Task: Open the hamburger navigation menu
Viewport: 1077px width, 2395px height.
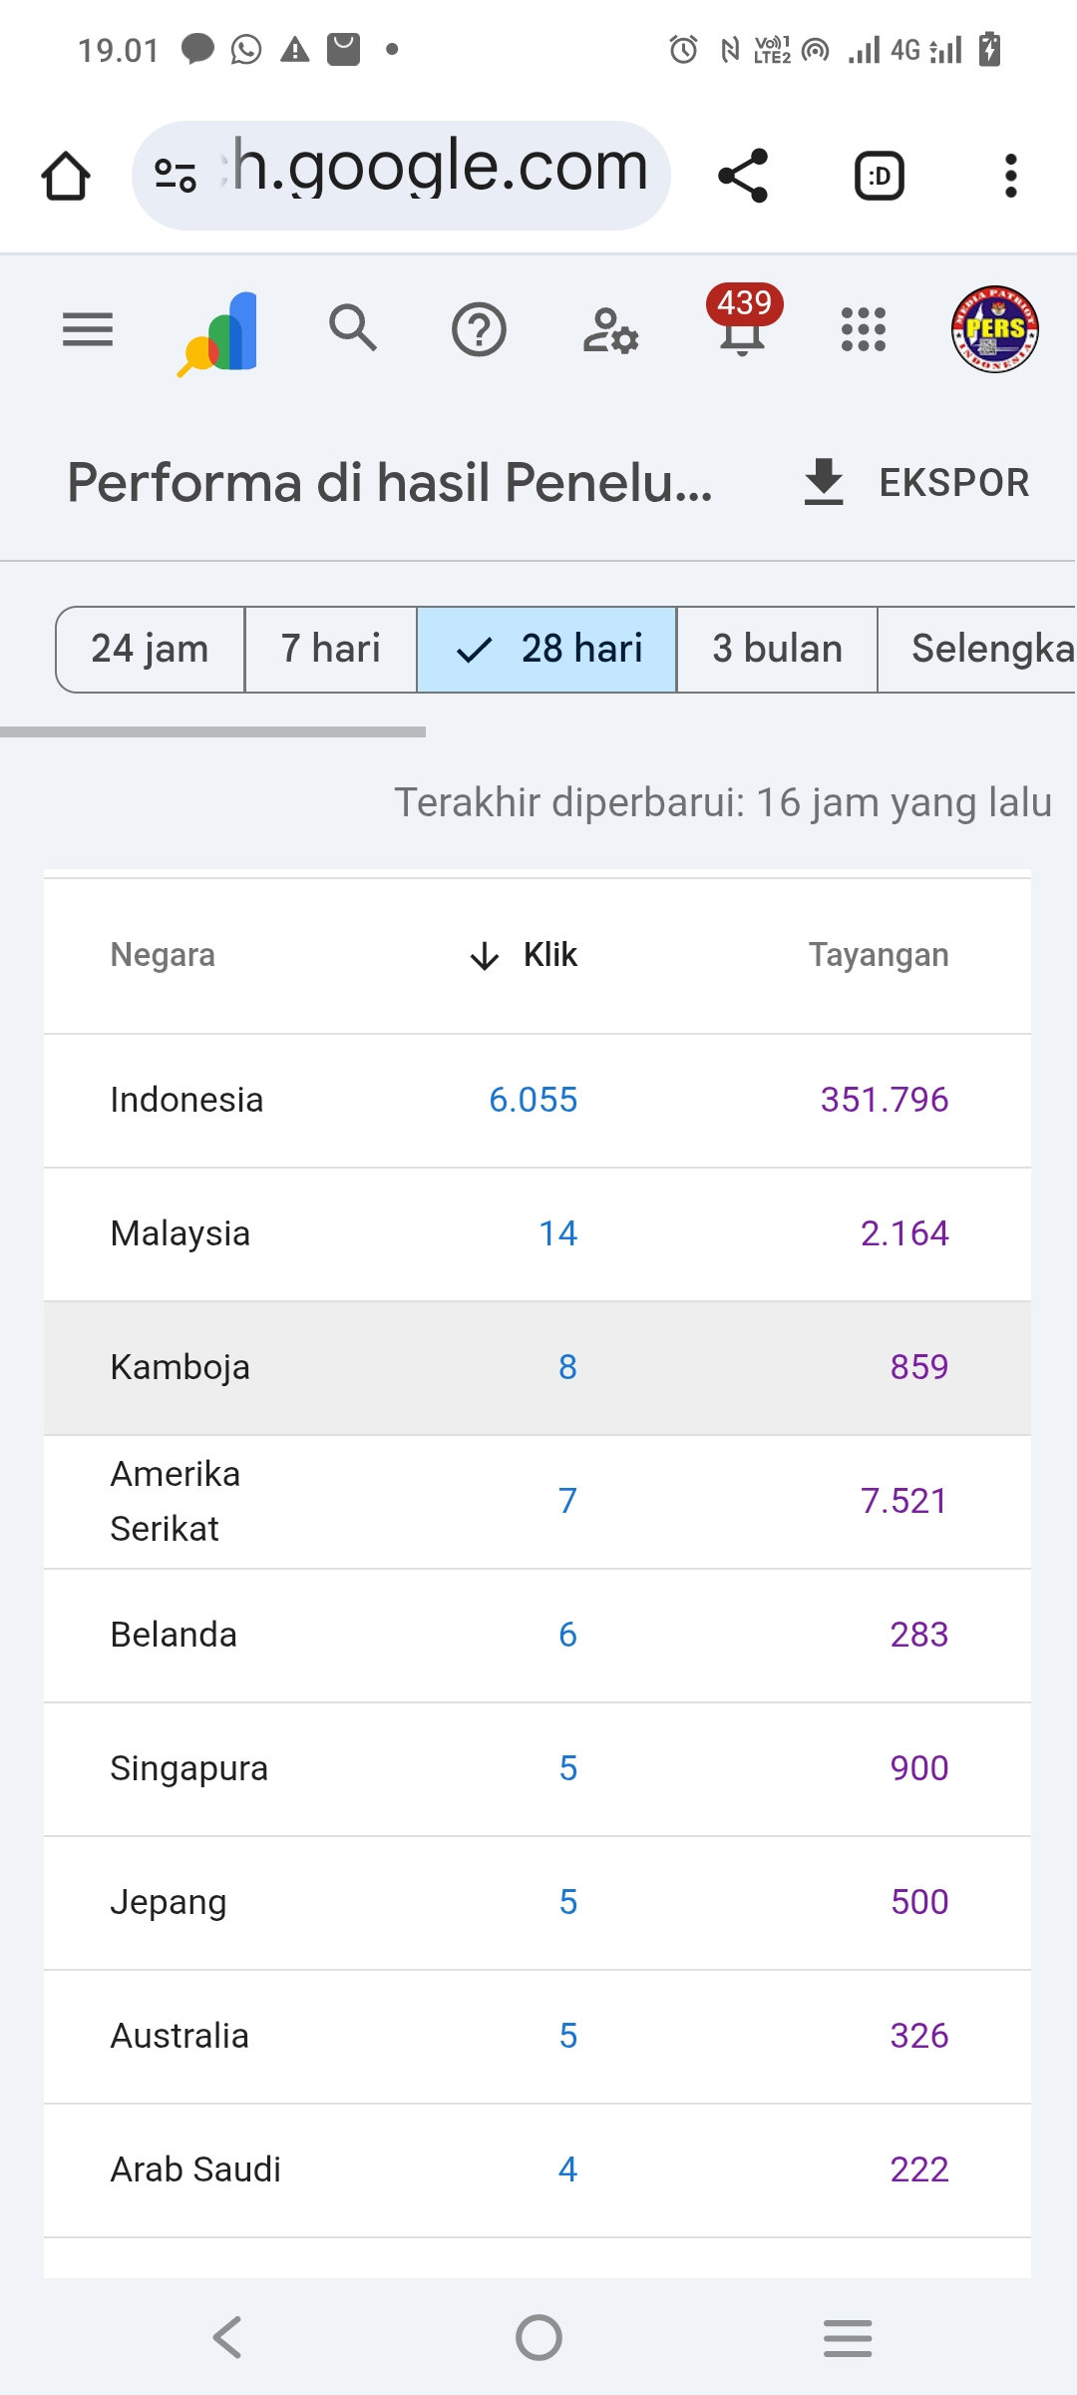Action: pyautogui.click(x=88, y=329)
